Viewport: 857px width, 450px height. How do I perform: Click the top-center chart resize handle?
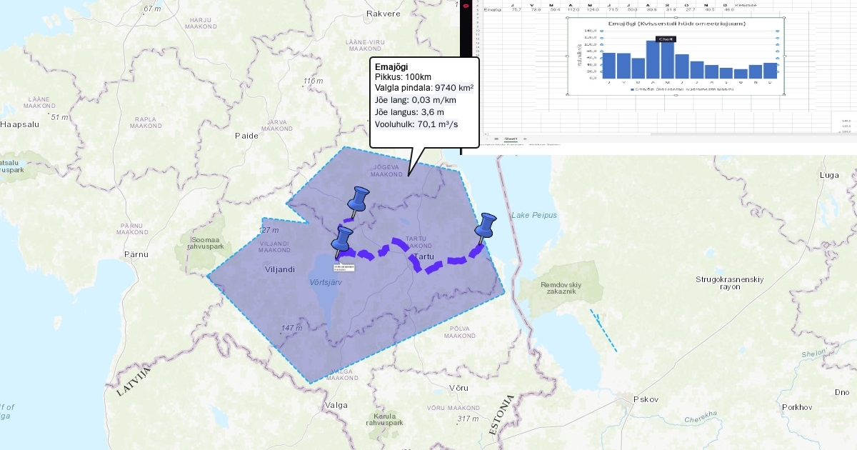pyautogui.click(x=676, y=17)
